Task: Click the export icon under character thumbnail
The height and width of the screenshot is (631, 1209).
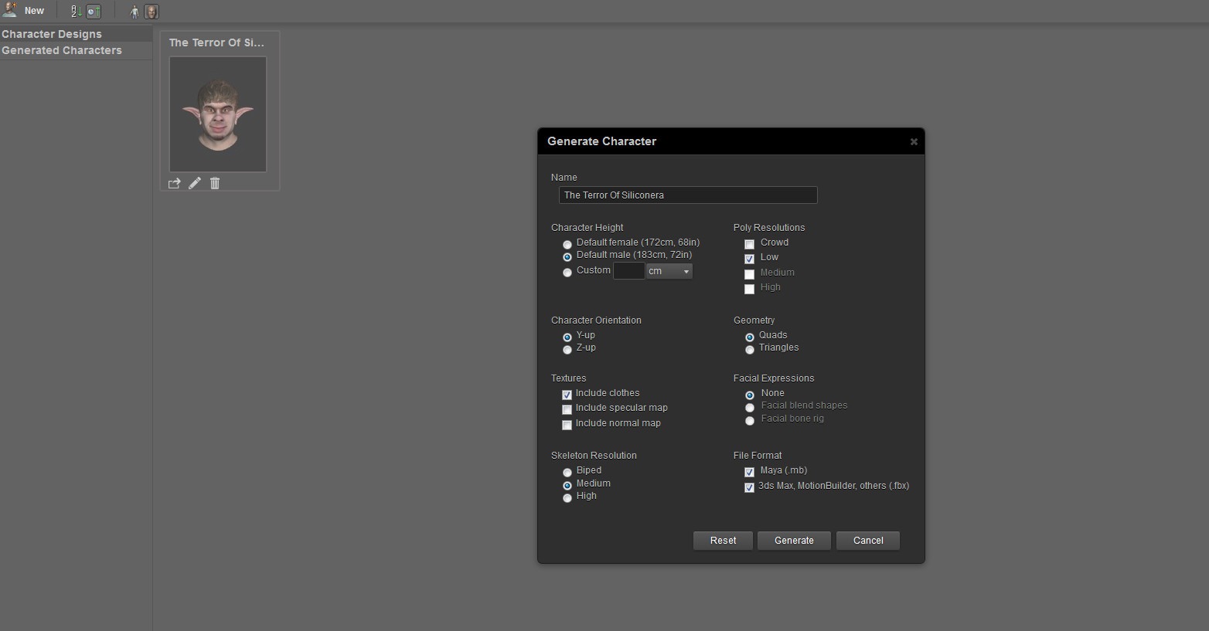Action: click(x=174, y=183)
